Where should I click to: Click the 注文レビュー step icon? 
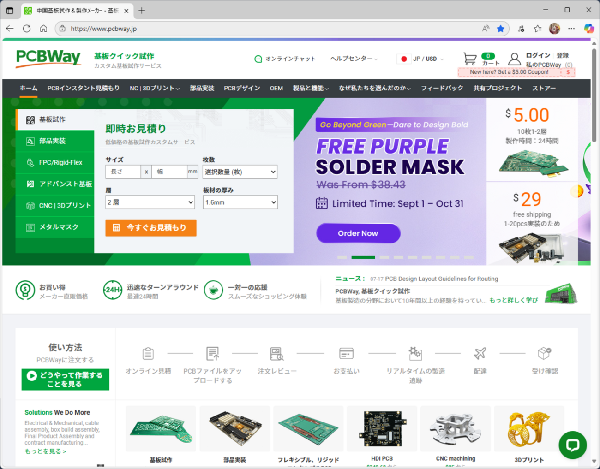click(x=277, y=354)
